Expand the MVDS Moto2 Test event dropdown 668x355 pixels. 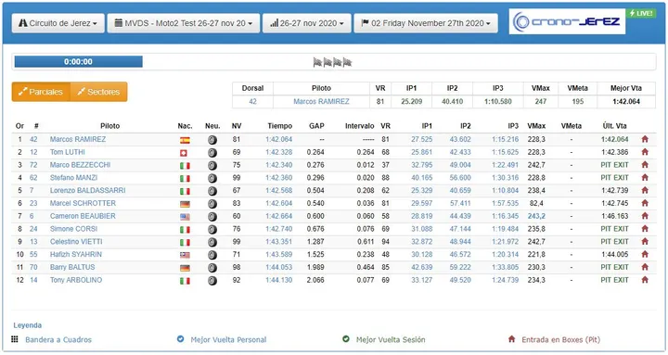[x=184, y=23]
